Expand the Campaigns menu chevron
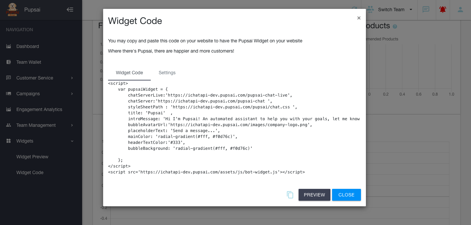Image resolution: width=471 pixels, height=225 pixels. (72, 94)
